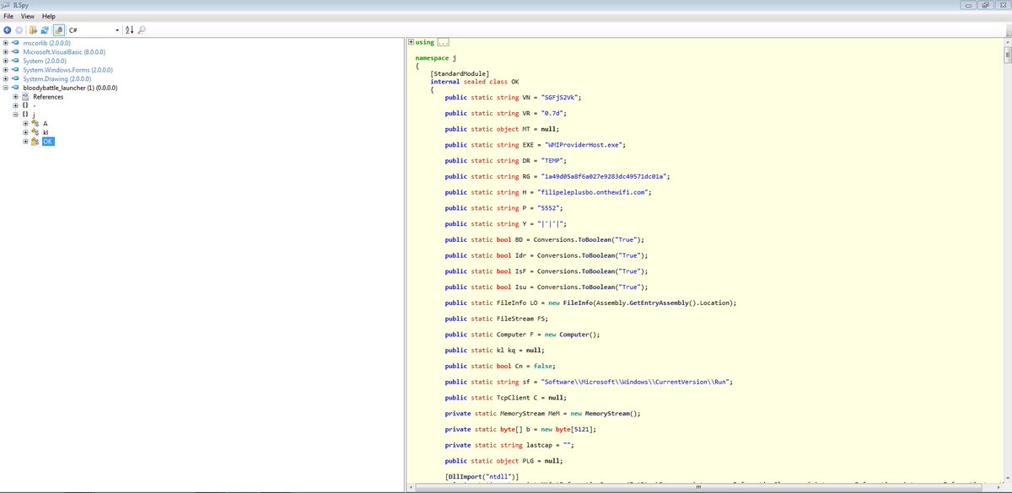The height and width of the screenshot is (493, 1012).
Task: Select Microsoft.VisualBasic (8.0.0.0) assembly
Action: click(64, 52)
